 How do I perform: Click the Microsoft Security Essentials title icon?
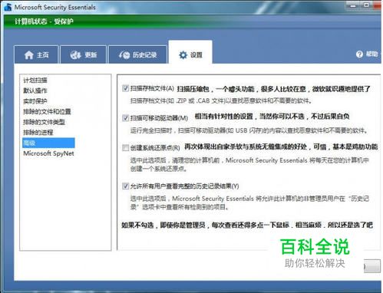click(8, 7)
